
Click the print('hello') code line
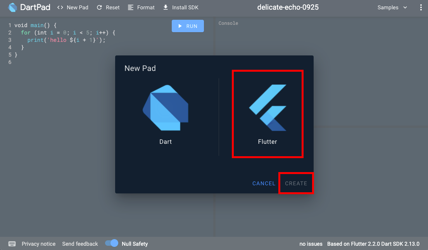pos(66,40)
